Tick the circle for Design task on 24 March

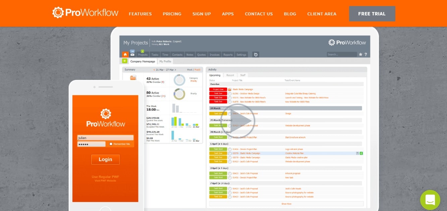[x=230, y=114]
